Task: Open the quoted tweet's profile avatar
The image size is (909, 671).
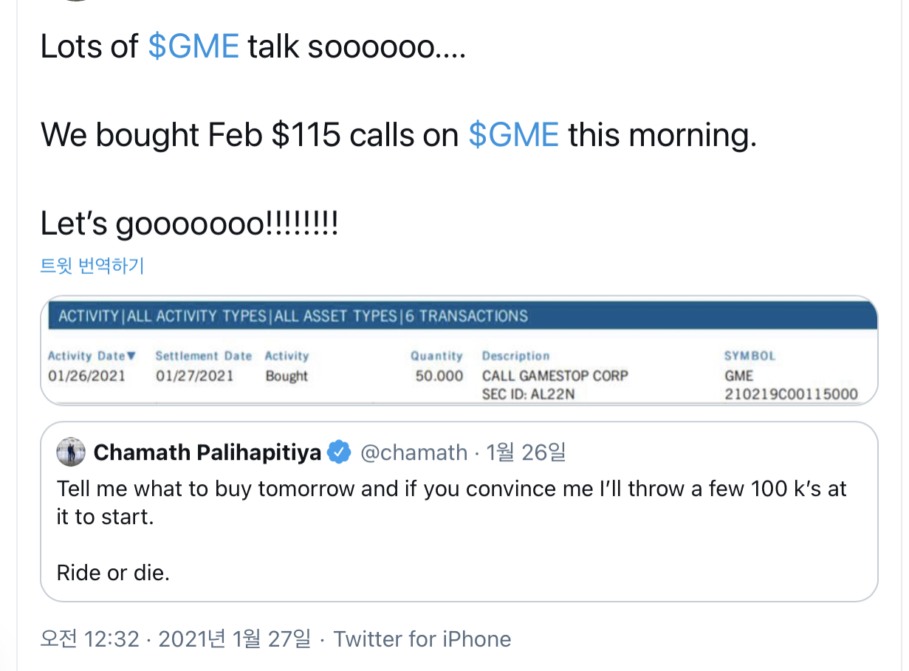Action: (71, 453)
